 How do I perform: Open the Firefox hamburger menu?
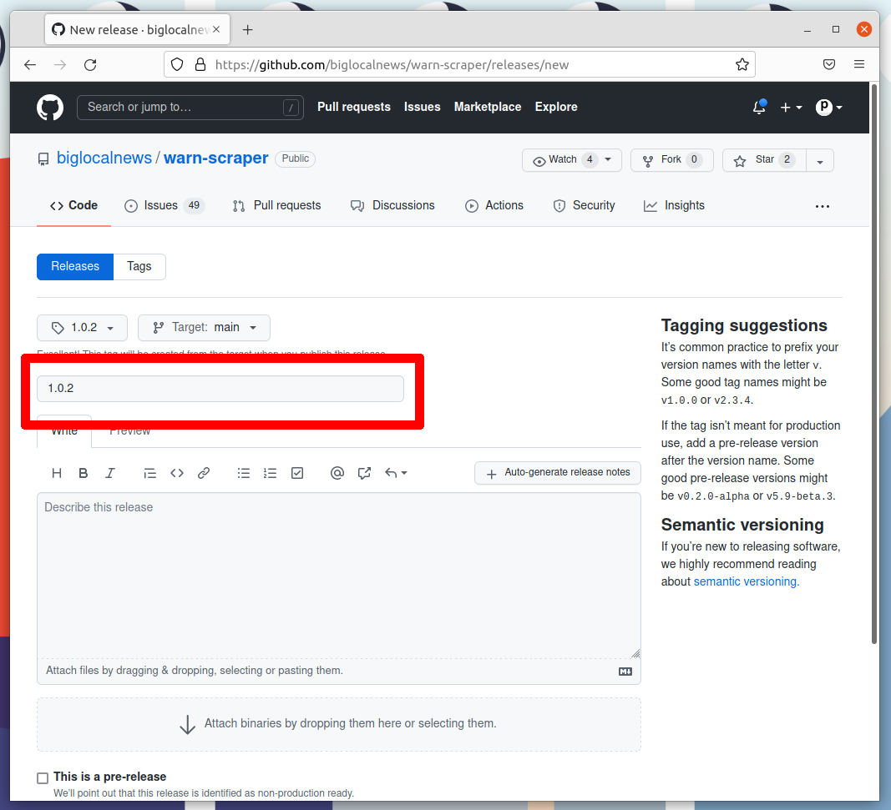(859, 64)
